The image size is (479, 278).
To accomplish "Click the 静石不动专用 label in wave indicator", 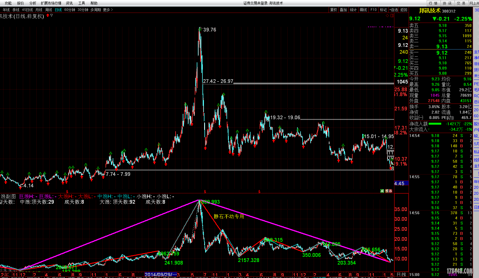I will 229,217.
